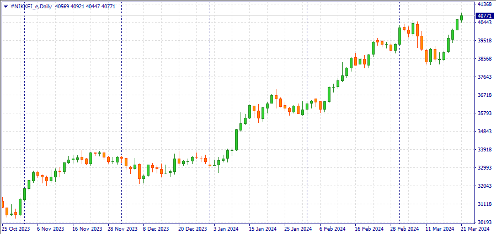Click the OHLC values 40569 40921 40447 40771

[x=85, y=6]
